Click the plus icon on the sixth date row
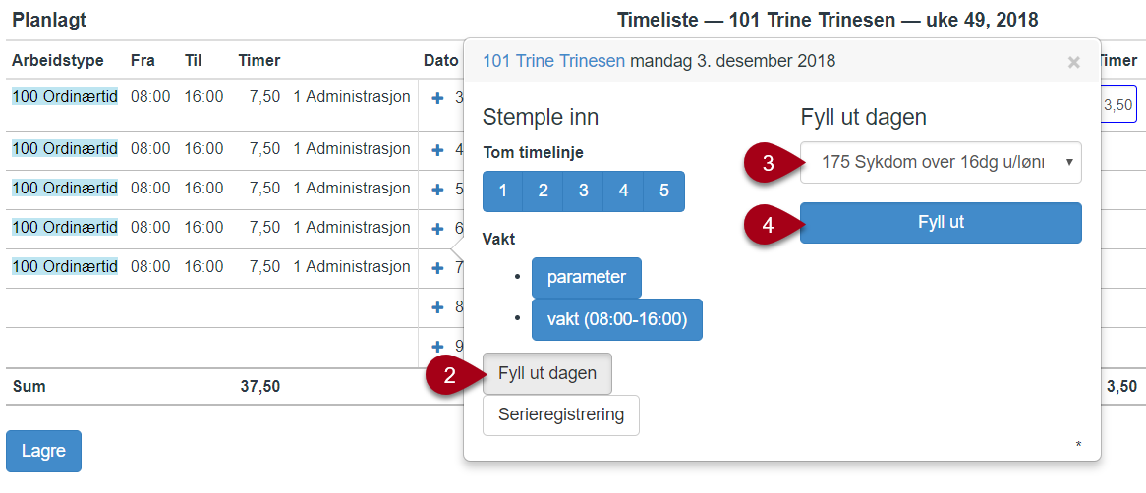This screenshot has height=493, width=1146. (437, 307)
